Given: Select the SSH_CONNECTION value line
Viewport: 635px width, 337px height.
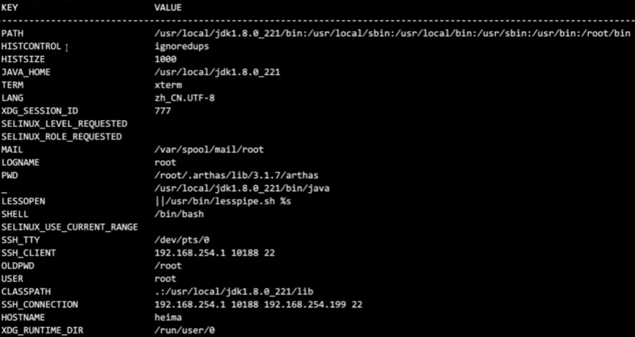Looking at the screenshot, I should (x=258, y=304).
